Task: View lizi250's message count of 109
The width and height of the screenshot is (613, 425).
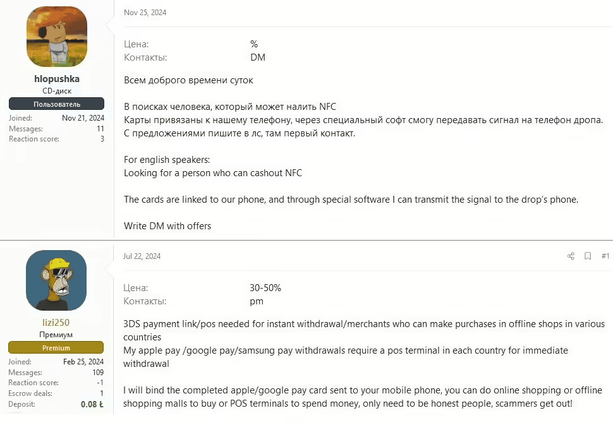Action: point(97,373)
